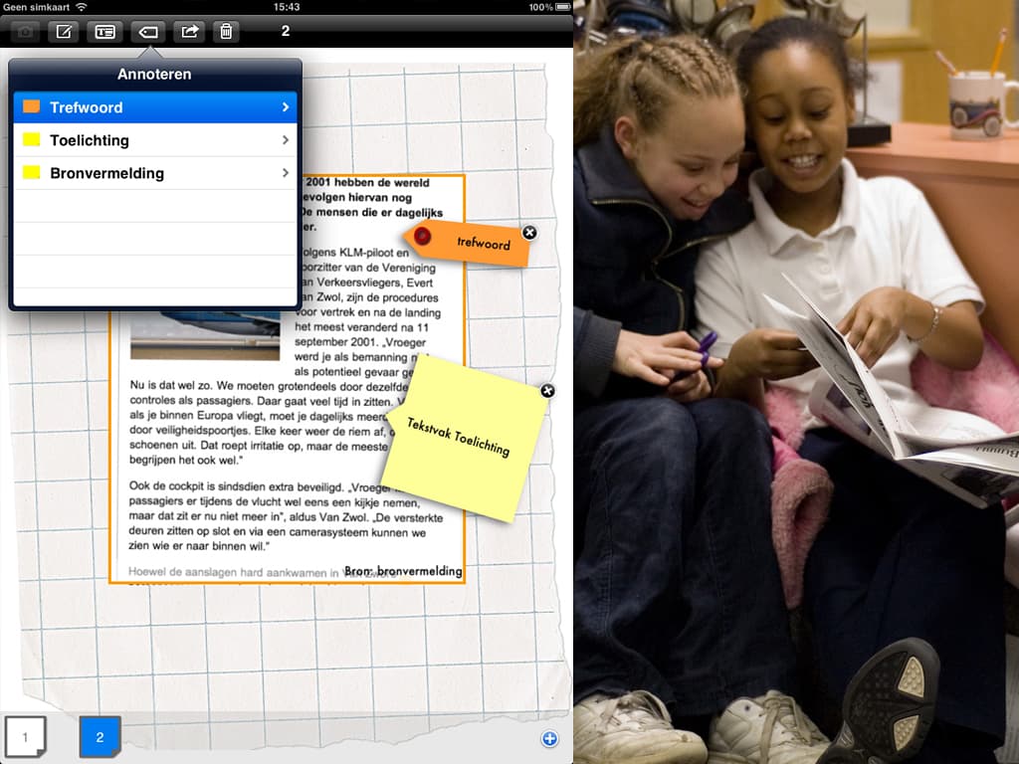Switch to page 1 thumbnail
The image size is (1019, 764).
tap(26, 737)
